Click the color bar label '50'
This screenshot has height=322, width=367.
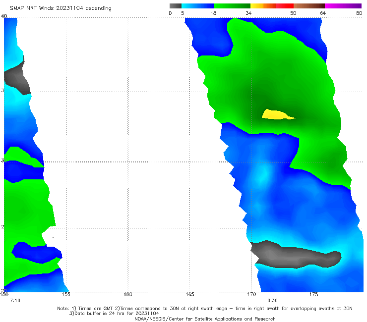293,13
